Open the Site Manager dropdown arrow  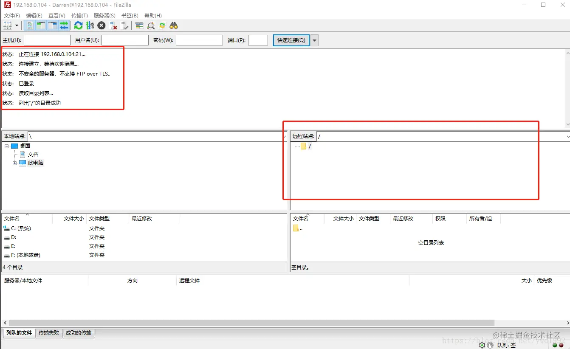pos(17,25)
